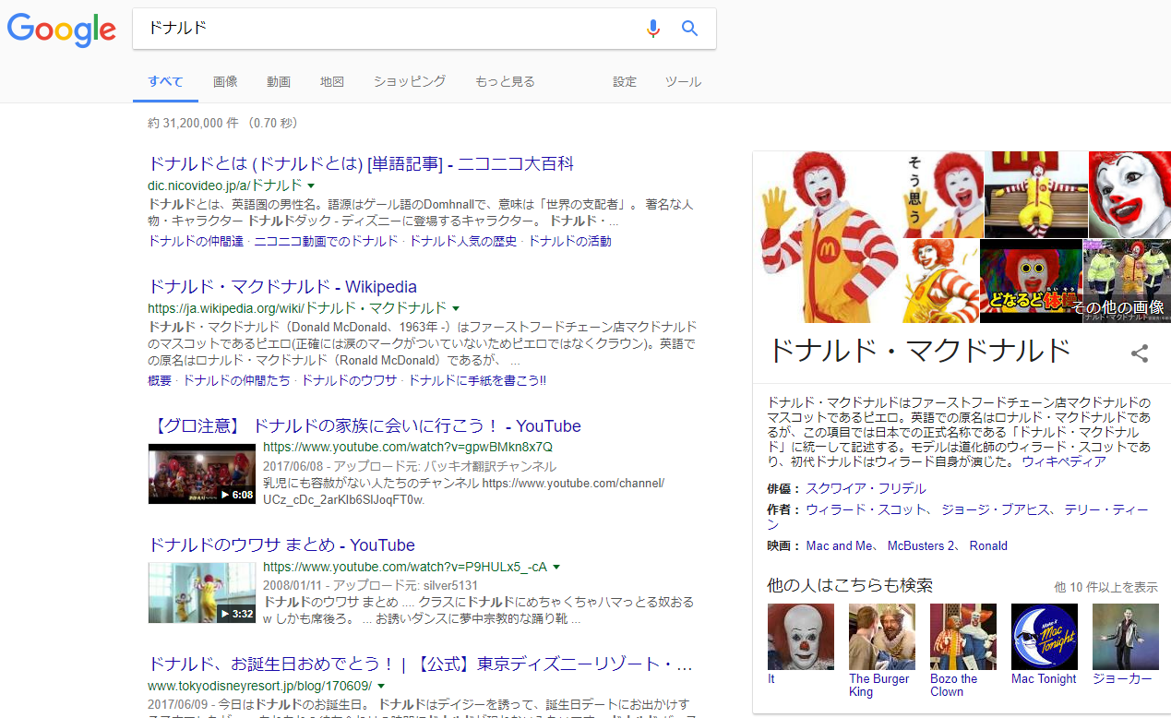Open the Mac and Me movie link
Screen dimensions: 1171x718
(x=839, y=545)
